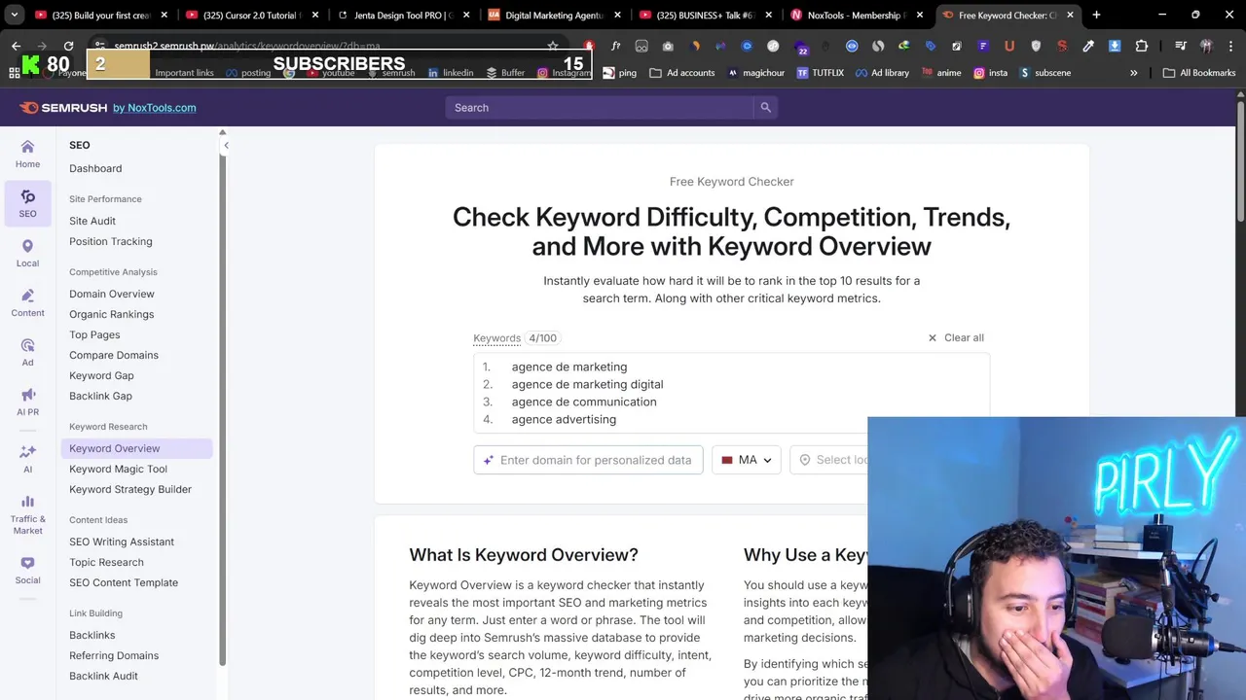Open the TUTFLIX bookmark
1246x700 pixels.
pos(820,73)
